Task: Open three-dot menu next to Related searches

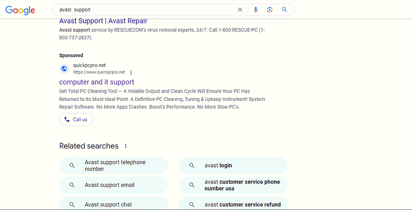Action: (126, 146)
